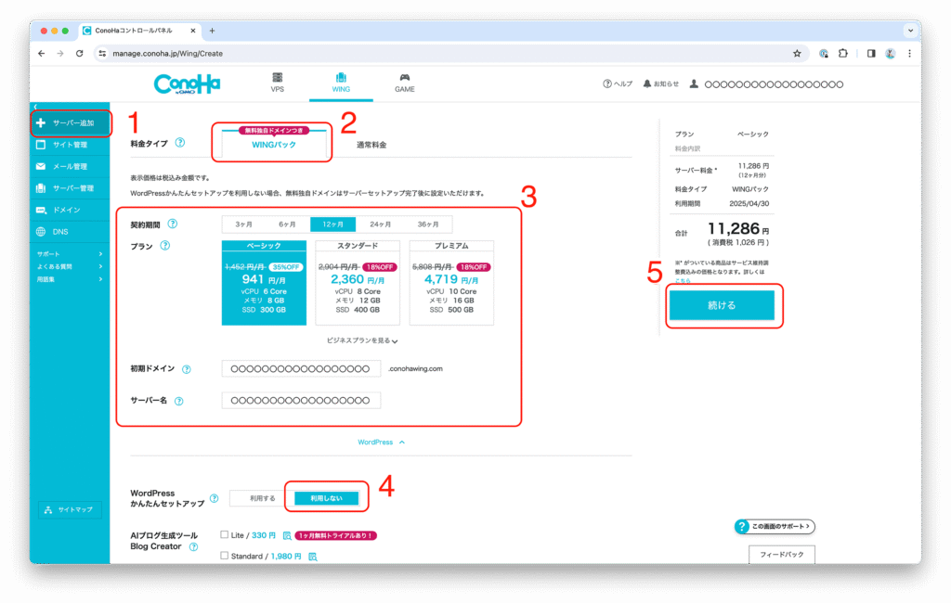Choose the 6ヶ月 contract period
This screenshot has height=603, width=951.
(x=288, y=225)
